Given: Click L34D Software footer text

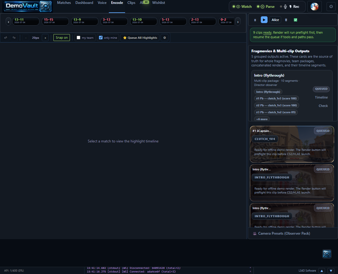Looking at the screenshot, I should pos(307,271).
